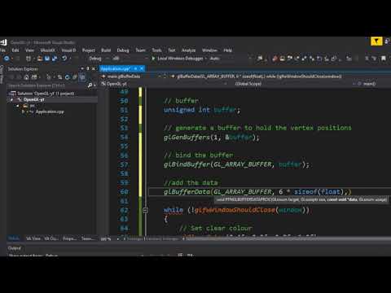Screen dimensions: 391x293
Task: Click the glBindBuffer call on line 57
Action: click(x=236, y=164)
